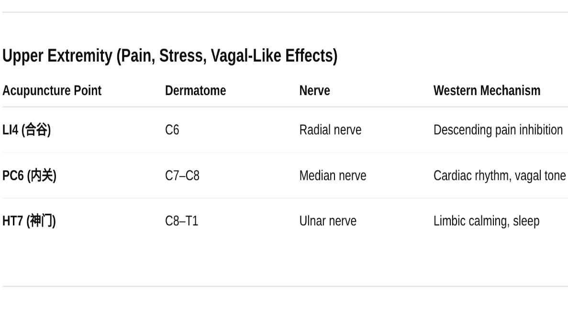568x319 pixels.
Task: Select the C7–C8 dermatome cell
Action: coord(182,176)
